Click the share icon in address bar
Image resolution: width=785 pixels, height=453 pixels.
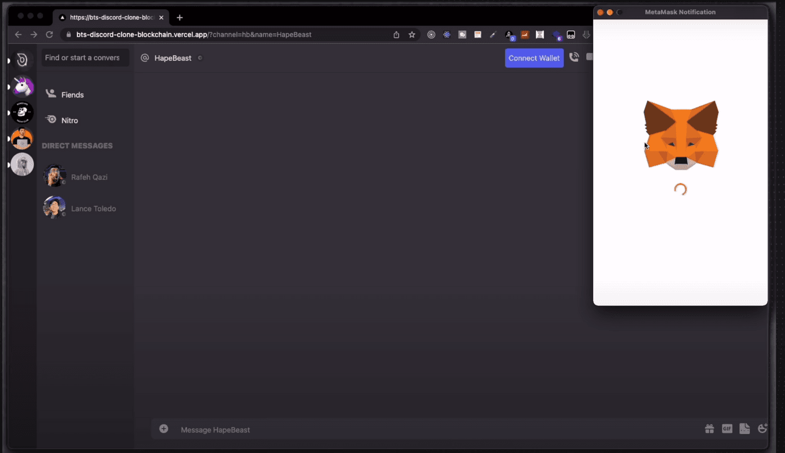(396, 35)
